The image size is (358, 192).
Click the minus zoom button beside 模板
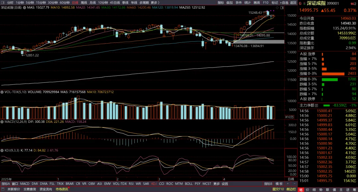click(x=294, y=184)
